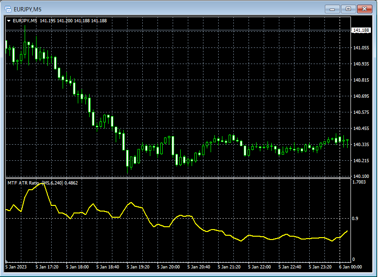Click the EURJPY,M5 title bar text
378x277 pixels.
[x=28, y=9]
